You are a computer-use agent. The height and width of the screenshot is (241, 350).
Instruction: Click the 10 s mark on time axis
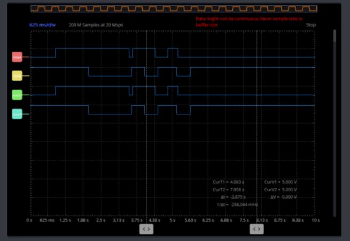(315, 220)
